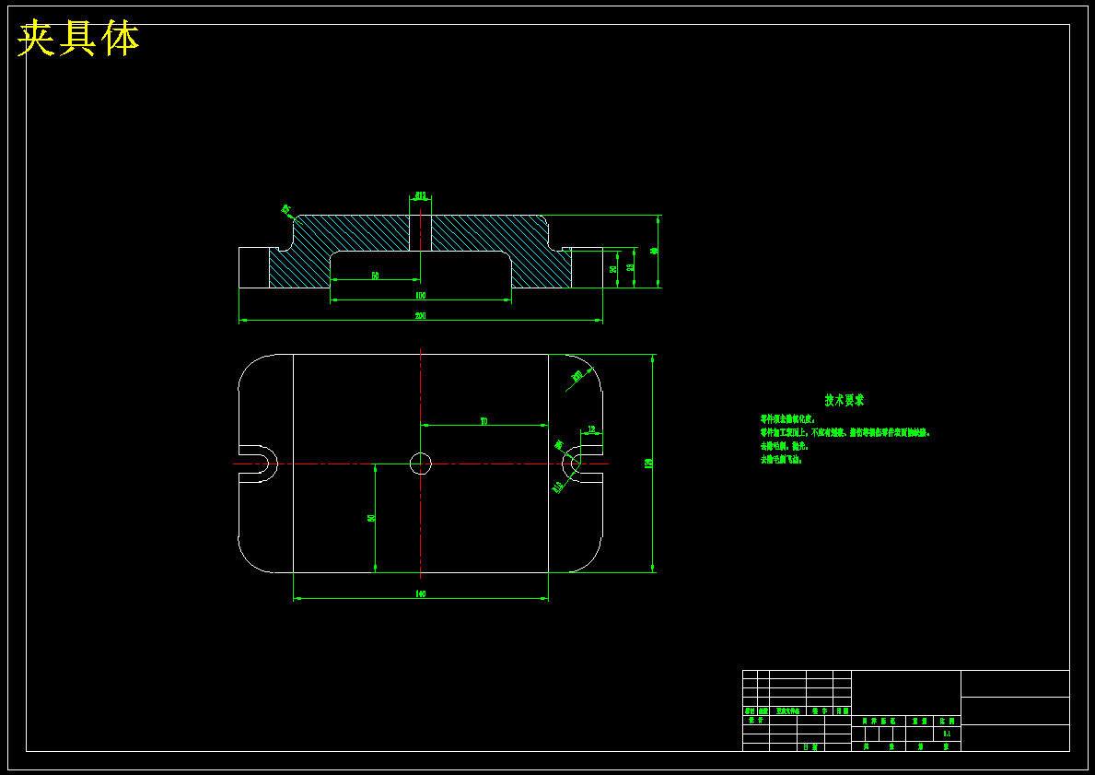Select the 200 overall width dimension
The image size is (1095, 775).
(420, 316)
